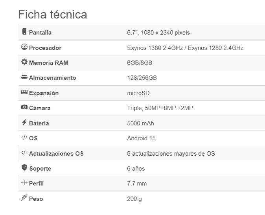Image resolution: width=265 pixels, height=215 pixels.
Task: Click the Android 15 value
Action: pos(141,138)
